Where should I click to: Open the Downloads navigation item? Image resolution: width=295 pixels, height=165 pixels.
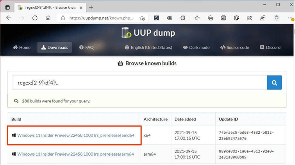[x=55, y=47]
